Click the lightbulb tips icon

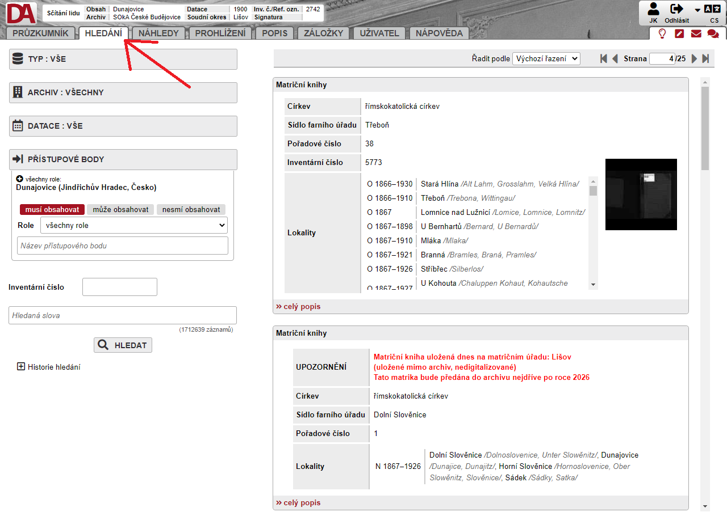(662, 33)
